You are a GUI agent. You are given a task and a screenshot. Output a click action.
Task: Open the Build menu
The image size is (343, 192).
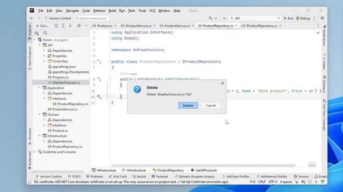tap(112, 11)
